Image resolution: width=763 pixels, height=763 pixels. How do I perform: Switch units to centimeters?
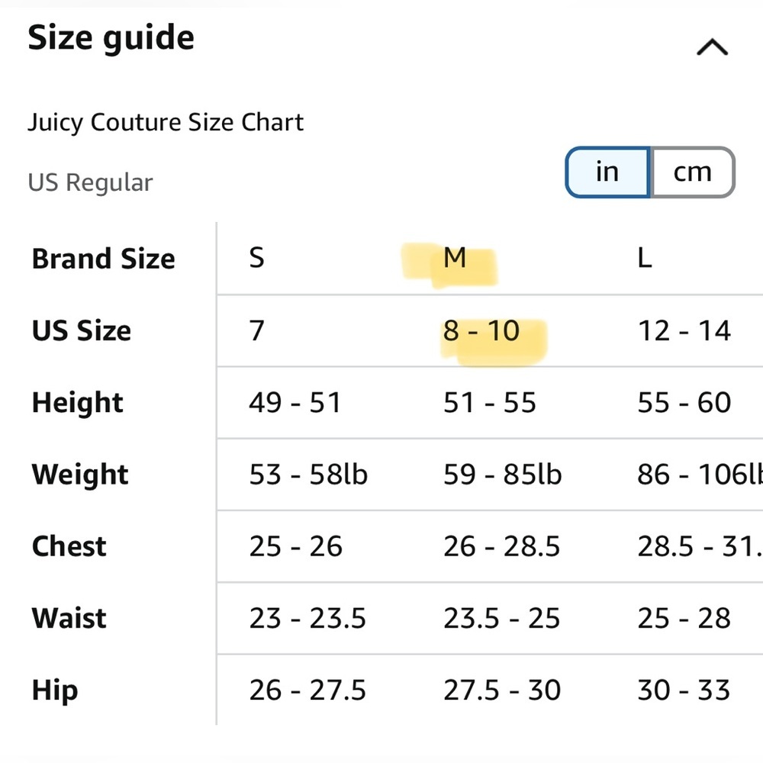point(692,172)
